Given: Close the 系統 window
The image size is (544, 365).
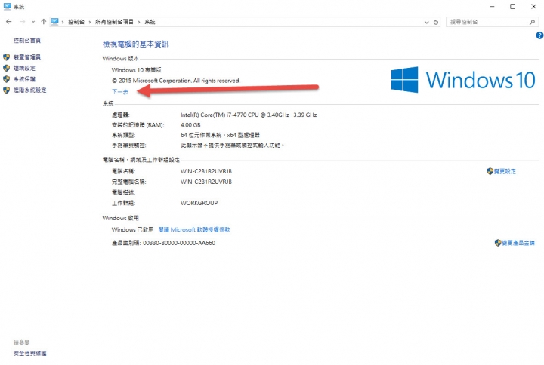Looking at the screenshot, I should pos(534,7).
